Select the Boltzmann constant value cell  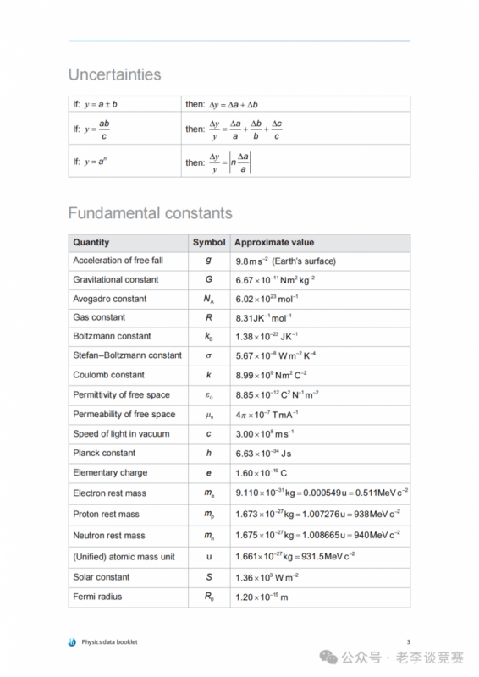point(320,336)
